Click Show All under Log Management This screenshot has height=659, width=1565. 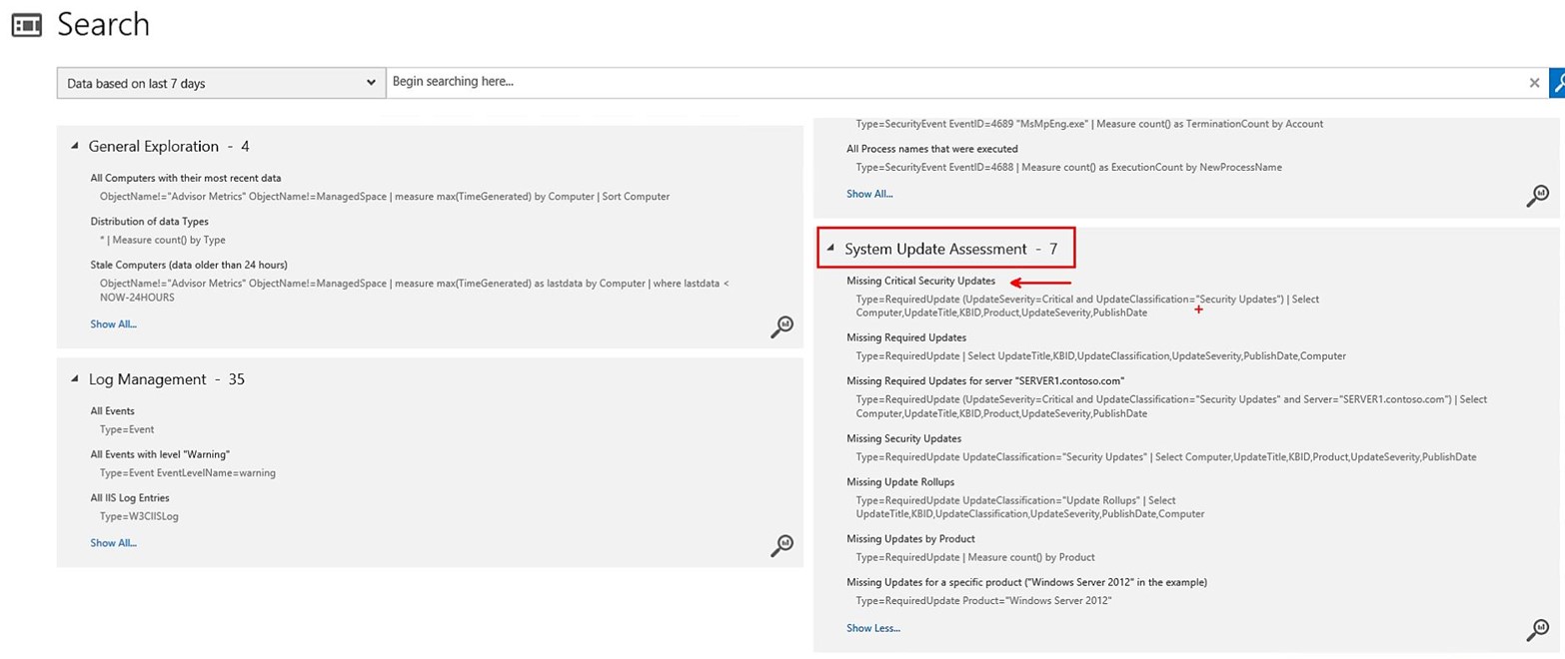pyautogui.click(x=113, y=543)
